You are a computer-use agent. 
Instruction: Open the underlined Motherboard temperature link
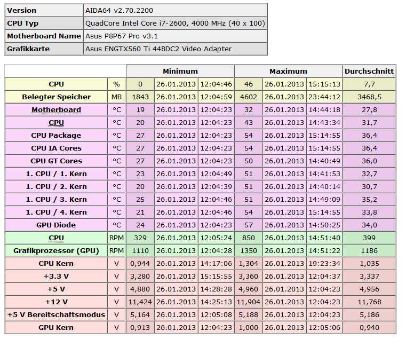click(x=56, y=109)
